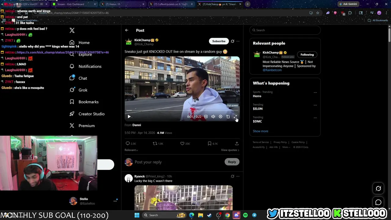Go back using the Post arrow
Screen dimensions: 391x220
127,30
